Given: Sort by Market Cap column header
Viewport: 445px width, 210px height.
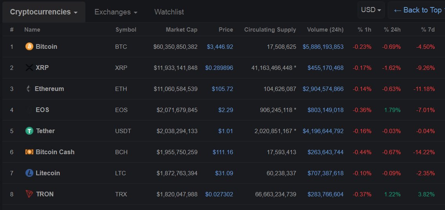Looking at the screenshot, I should (x=182, y=30).
